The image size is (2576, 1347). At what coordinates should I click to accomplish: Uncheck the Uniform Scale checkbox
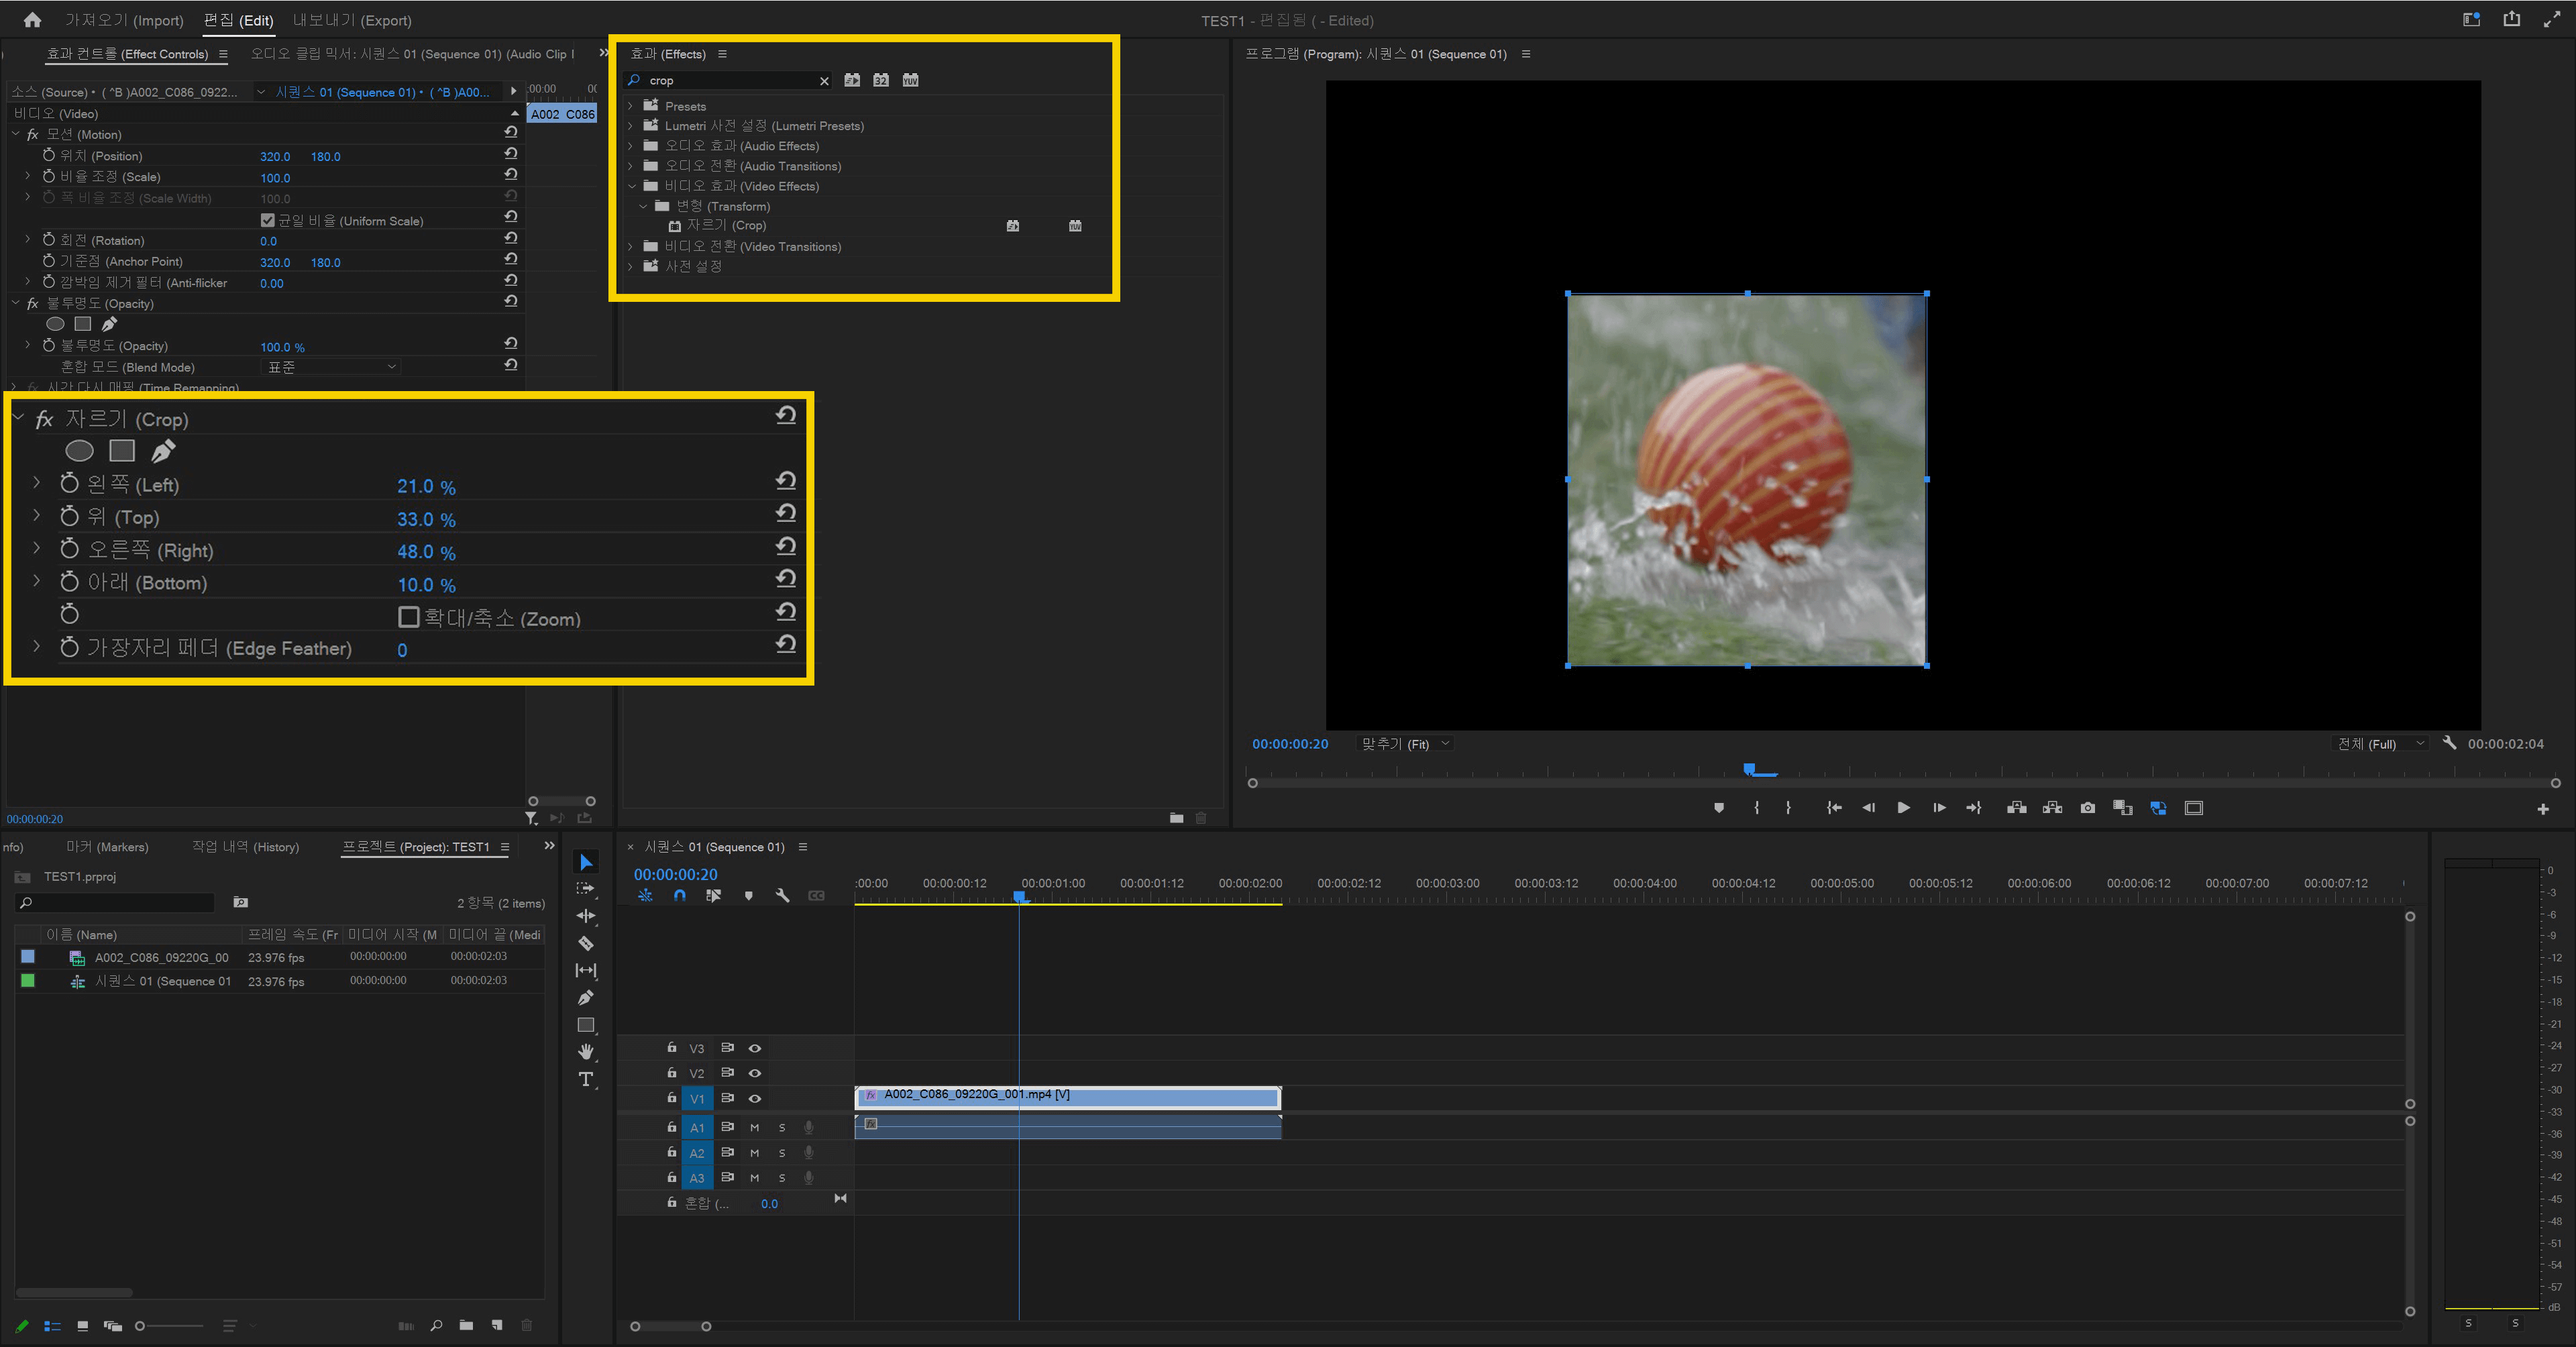pos(267,221)
